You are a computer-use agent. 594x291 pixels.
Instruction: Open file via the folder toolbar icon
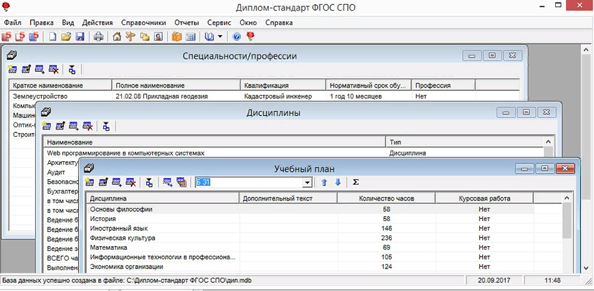[66, 36]
